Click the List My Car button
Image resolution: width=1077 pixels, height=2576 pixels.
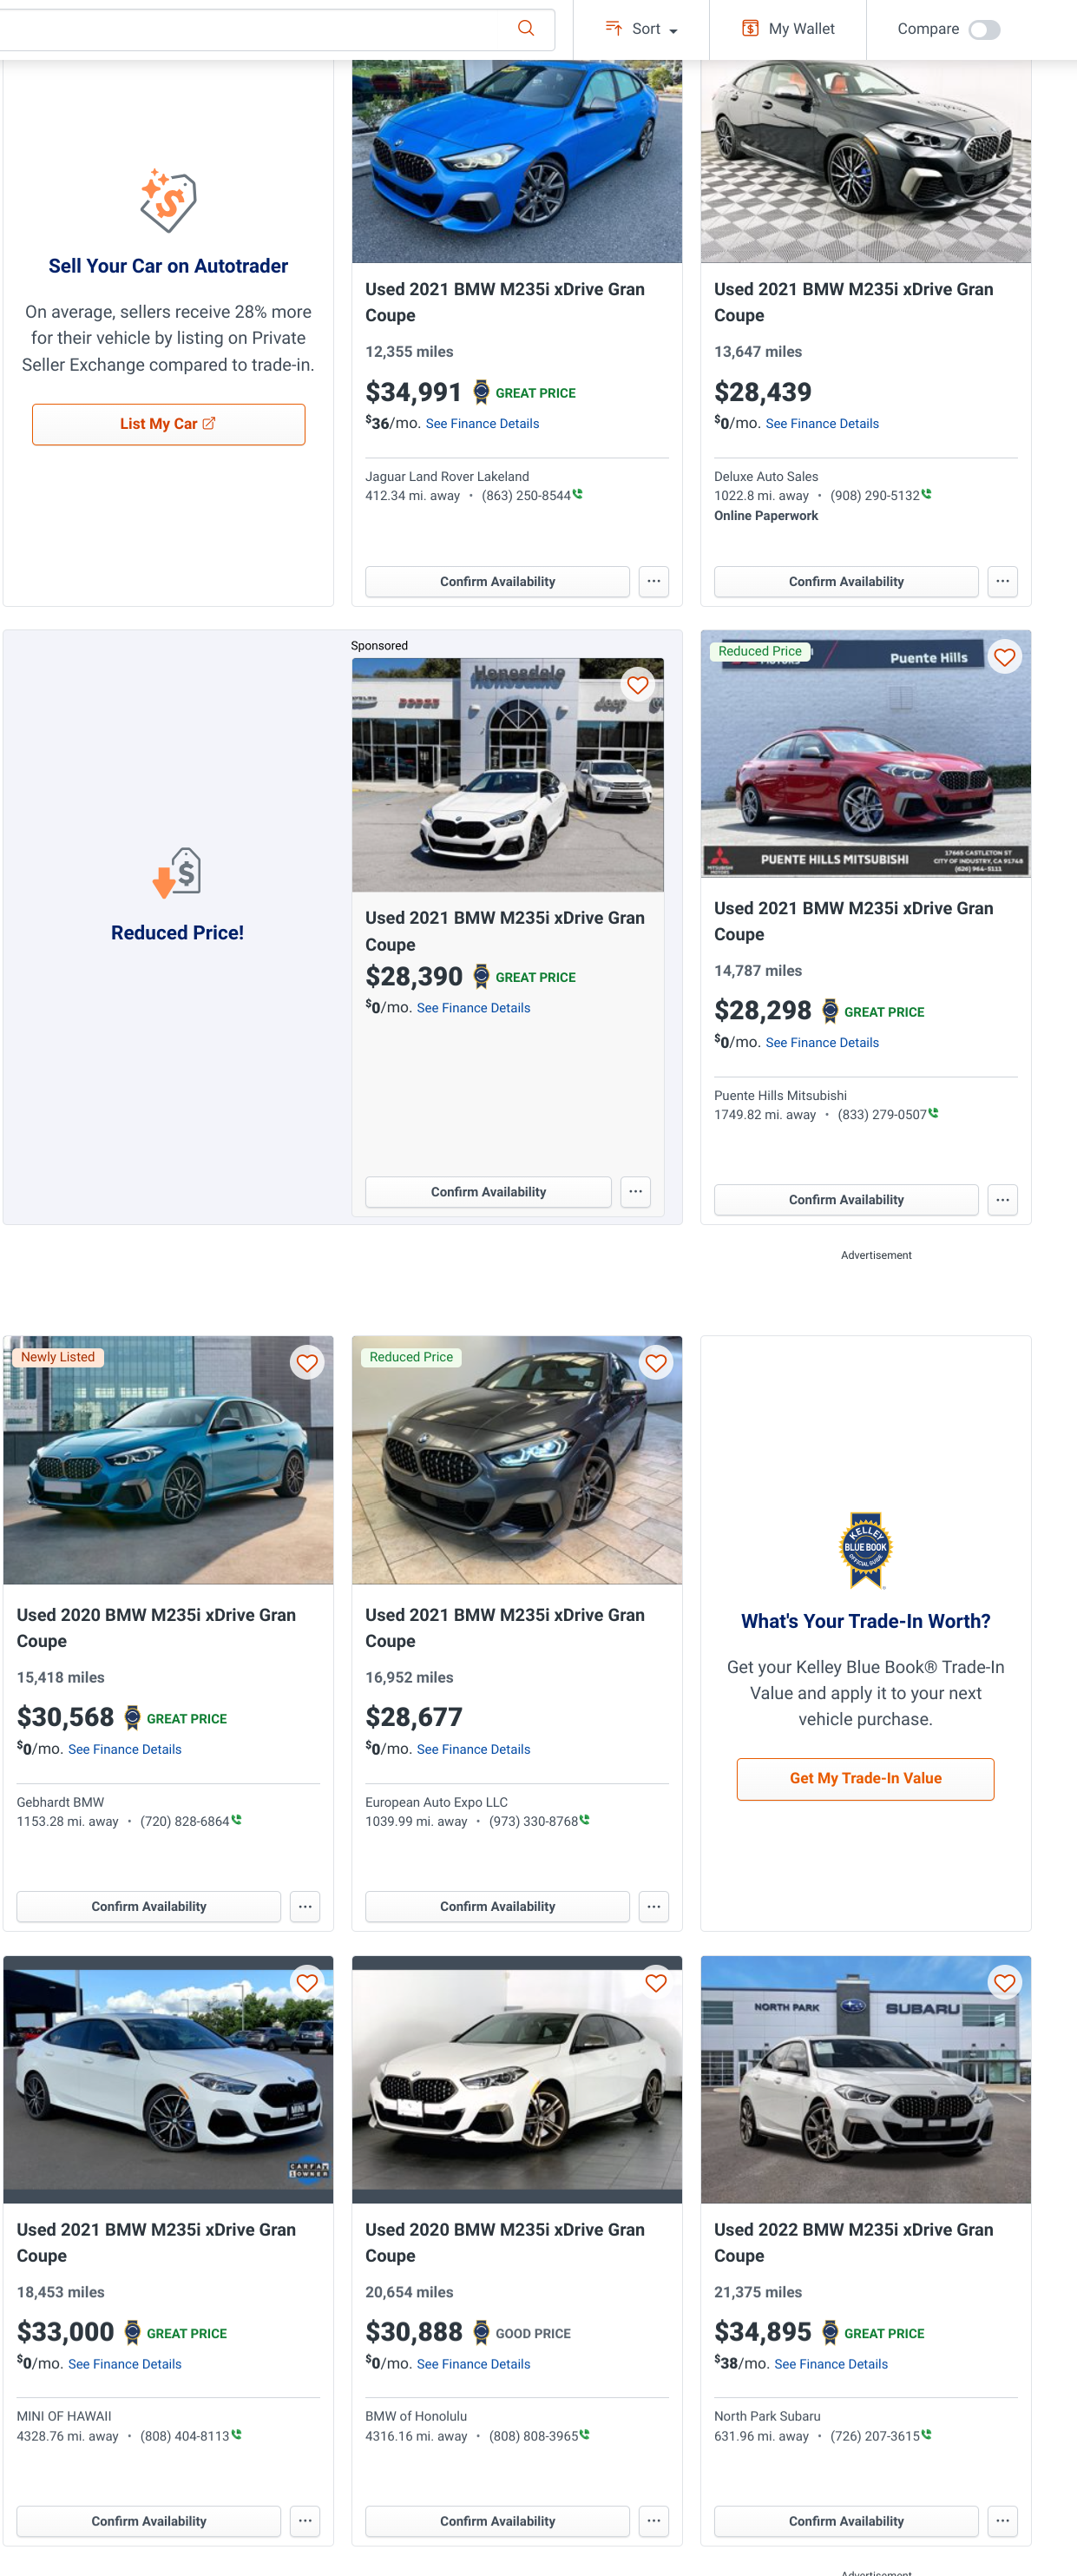(168, 424)
